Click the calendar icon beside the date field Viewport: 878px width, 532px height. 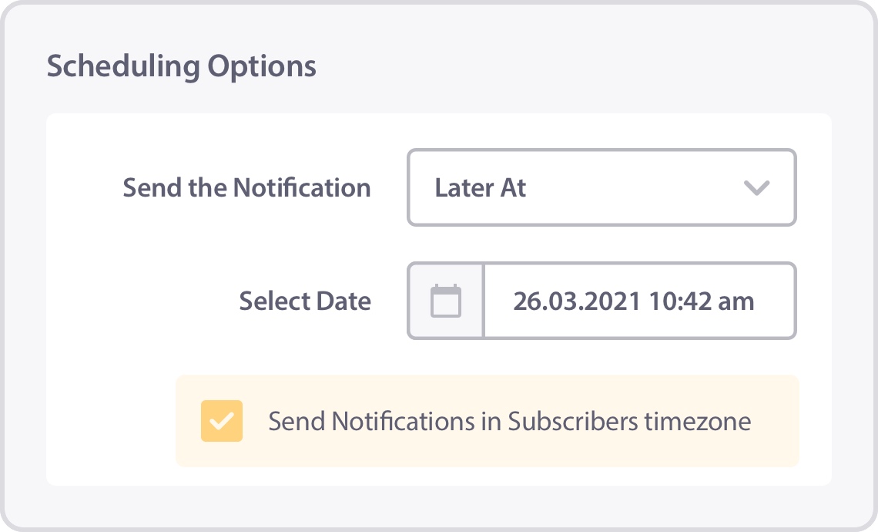click(446, 301)
